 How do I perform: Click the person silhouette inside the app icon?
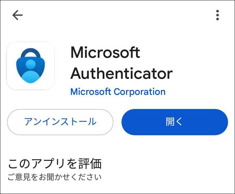31,71
